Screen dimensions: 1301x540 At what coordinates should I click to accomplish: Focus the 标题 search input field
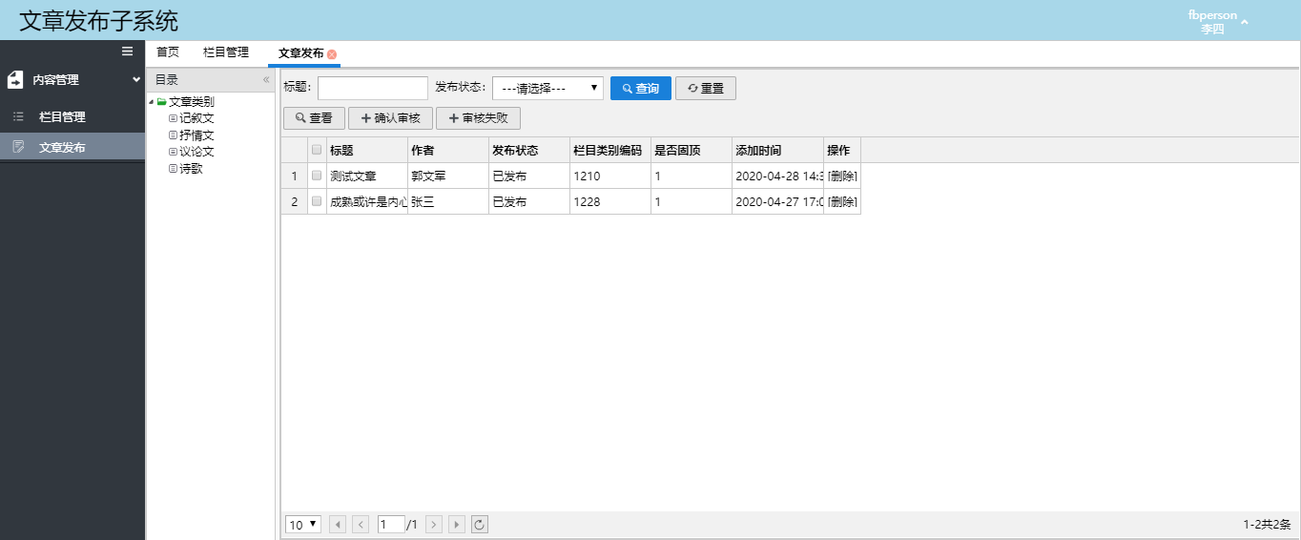click(373, 89)
